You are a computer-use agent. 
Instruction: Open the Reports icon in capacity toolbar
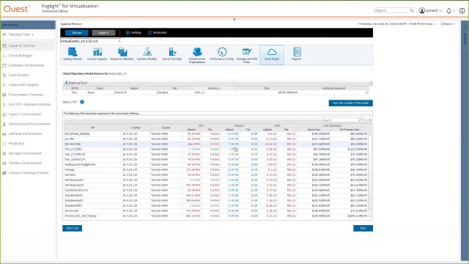[x=296, y=54]
